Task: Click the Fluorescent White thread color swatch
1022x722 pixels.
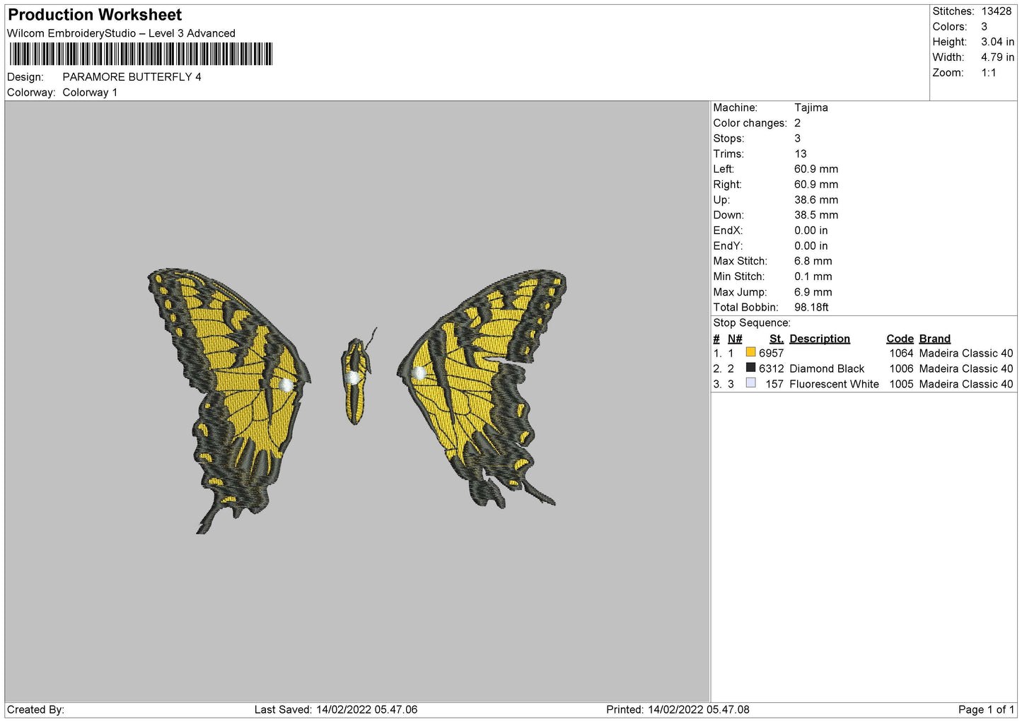Action: tap(750, 383)
